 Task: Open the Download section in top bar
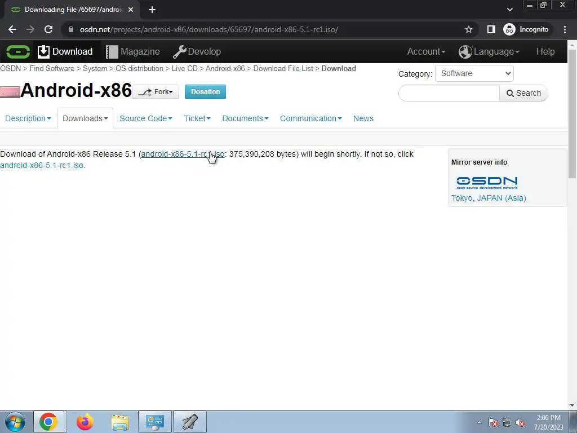65,51
